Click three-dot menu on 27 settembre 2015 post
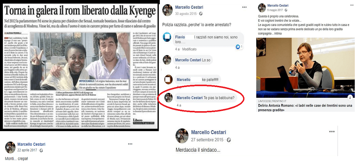This screenshot has height=163, width=355. 331,132
